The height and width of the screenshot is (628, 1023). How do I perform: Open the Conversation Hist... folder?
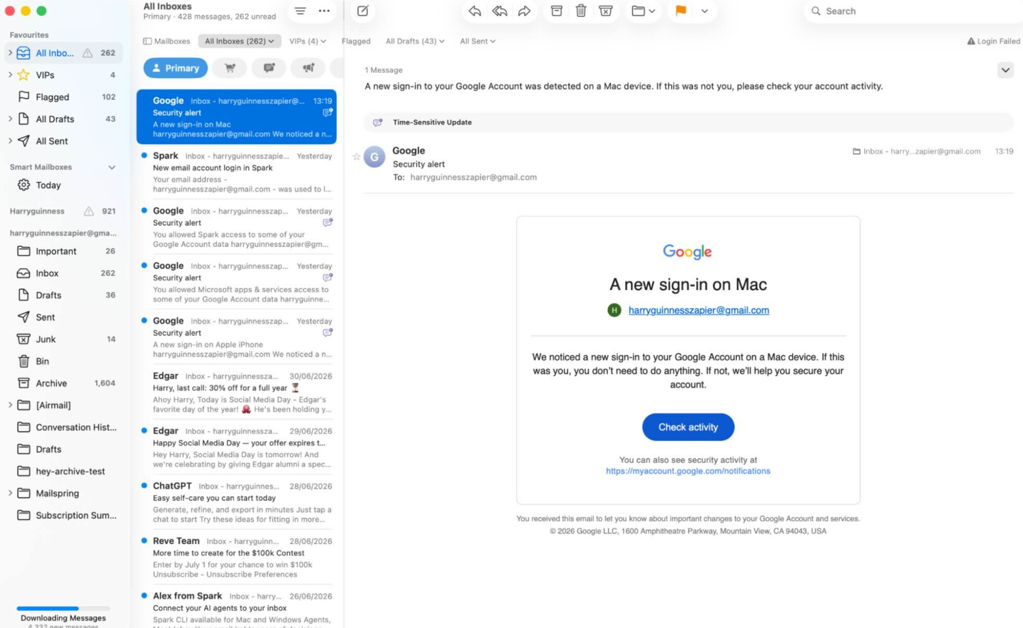coord(64,427)
